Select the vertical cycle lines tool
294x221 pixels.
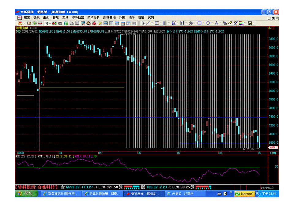(165, 23)
